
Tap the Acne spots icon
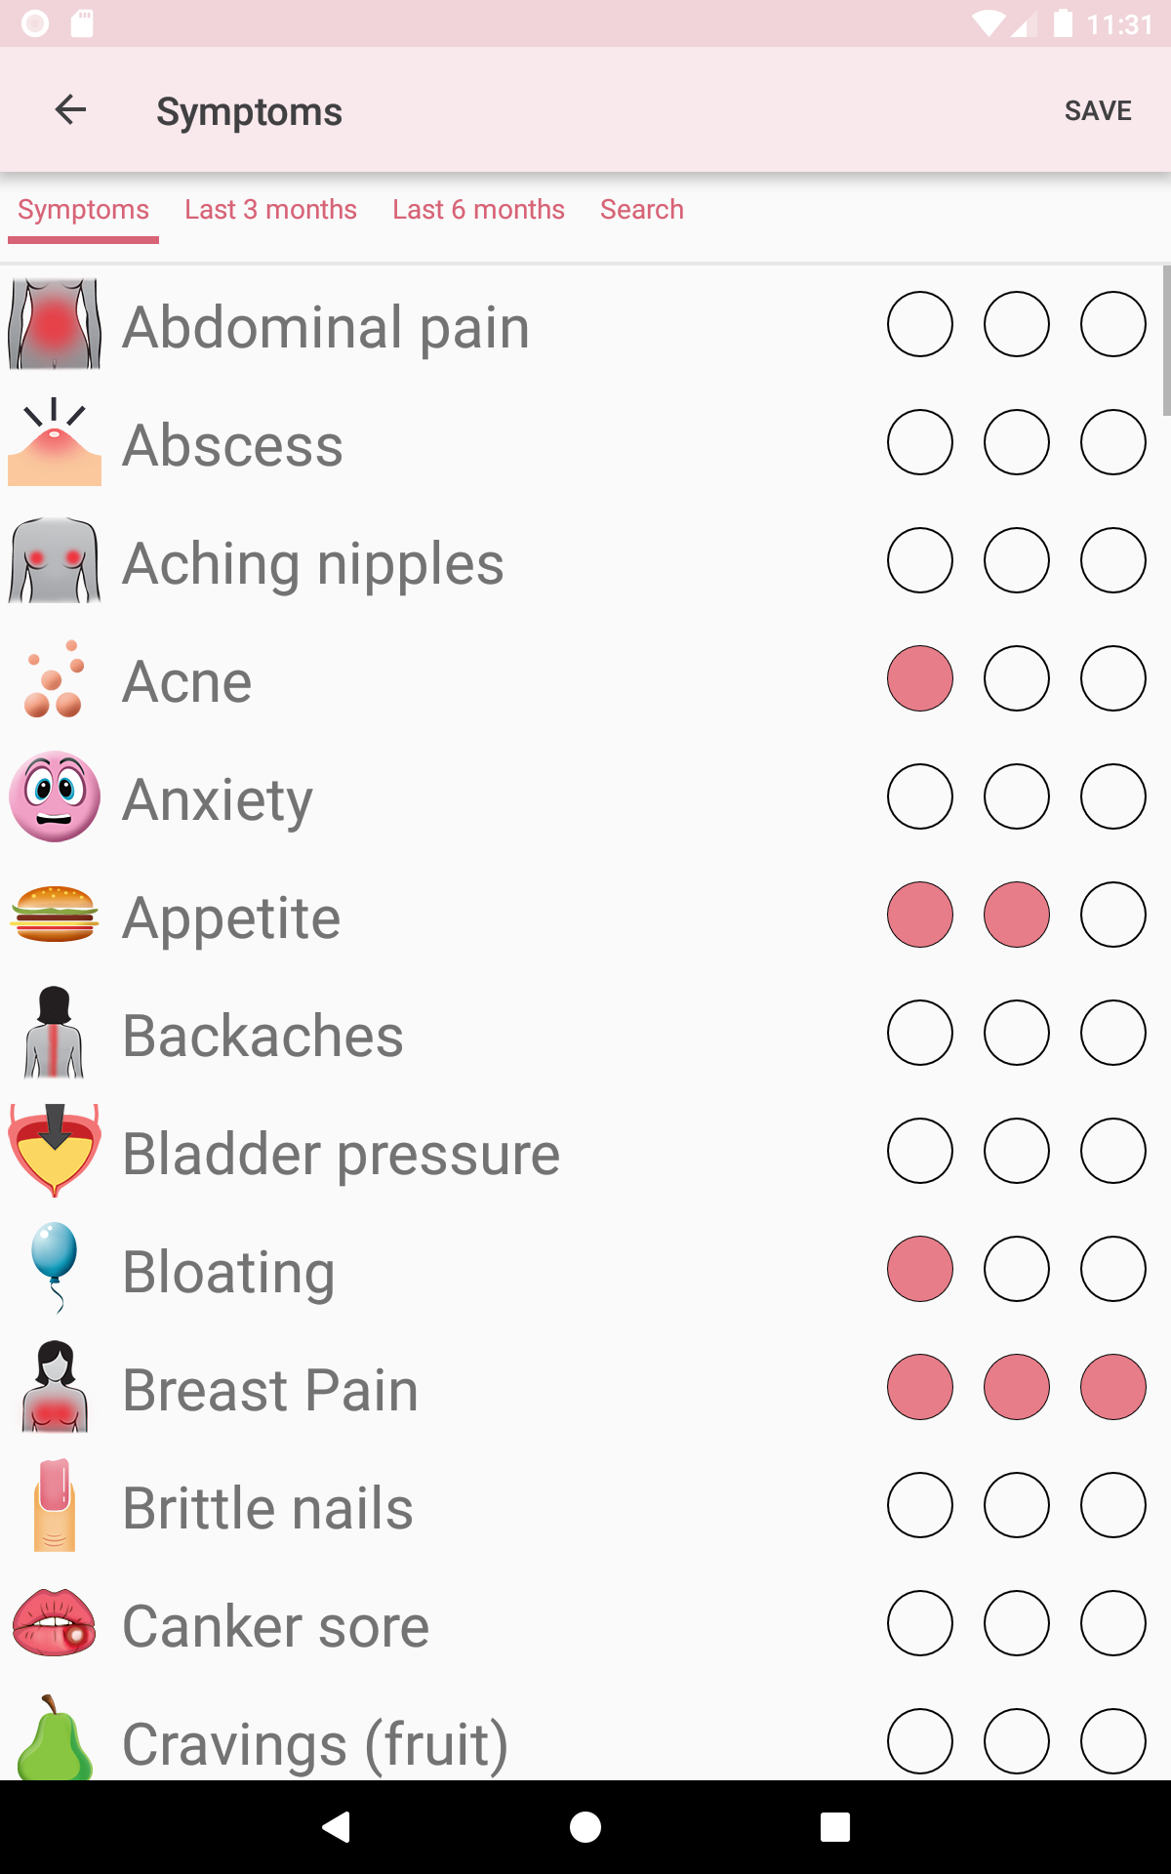pos(55,679)
